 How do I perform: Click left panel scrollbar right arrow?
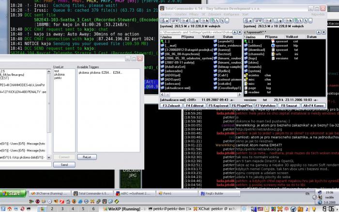(x=239, y=95)
